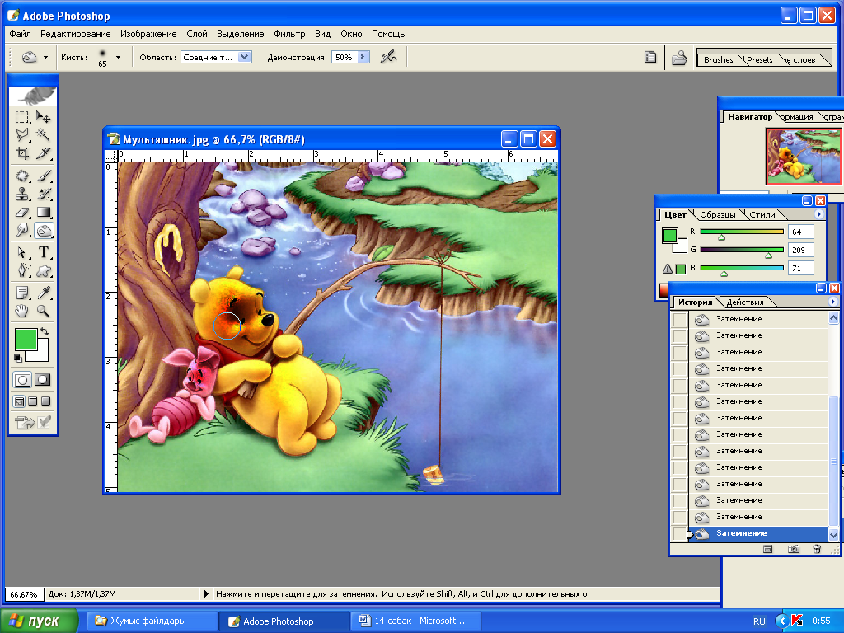This screenshot has height=633, width=844.
Task: Select the Eyedropper tool
Action: coord(43,293)
